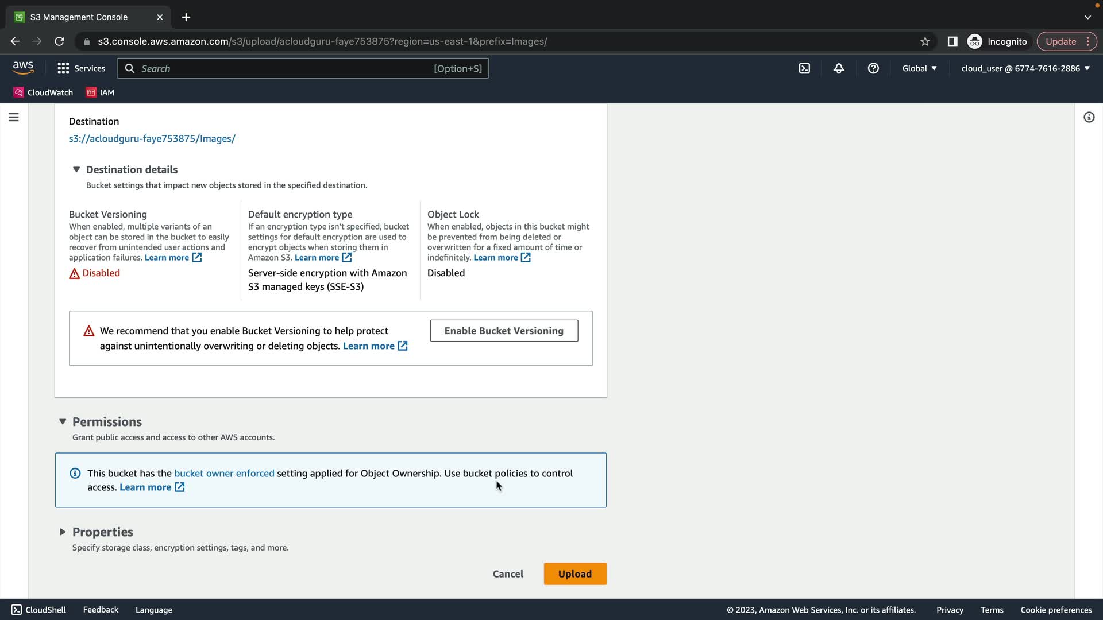
Task: Open the help question mark menu
Action: (x=873, y=68)
